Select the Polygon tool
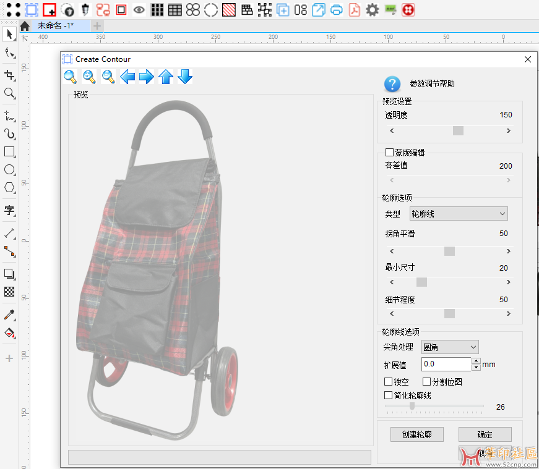539x469 pixels. click(x=9, y=187)
